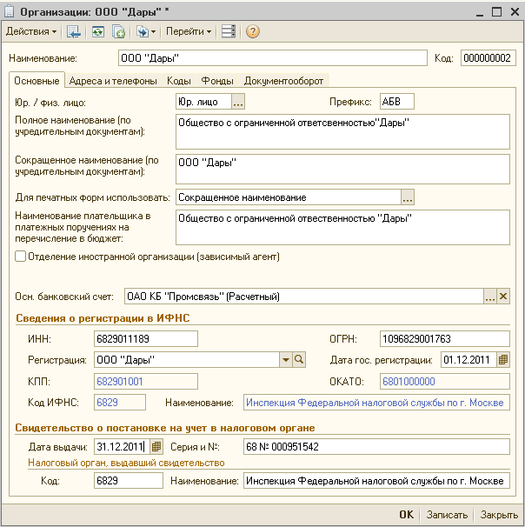Viewport: 525px width, 527px height.
Task: Click the Закрыть button
Action: [x=499, y=515]
